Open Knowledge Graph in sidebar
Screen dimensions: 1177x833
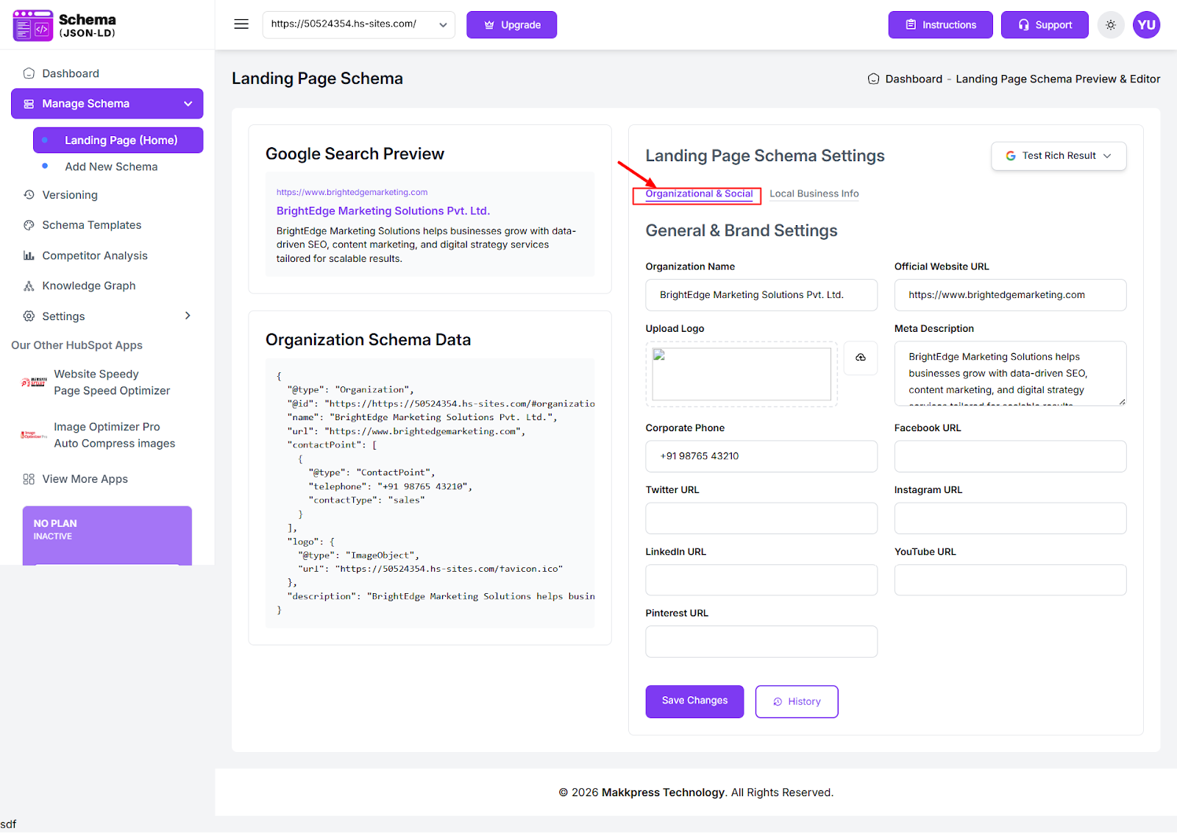coord(89,286)
